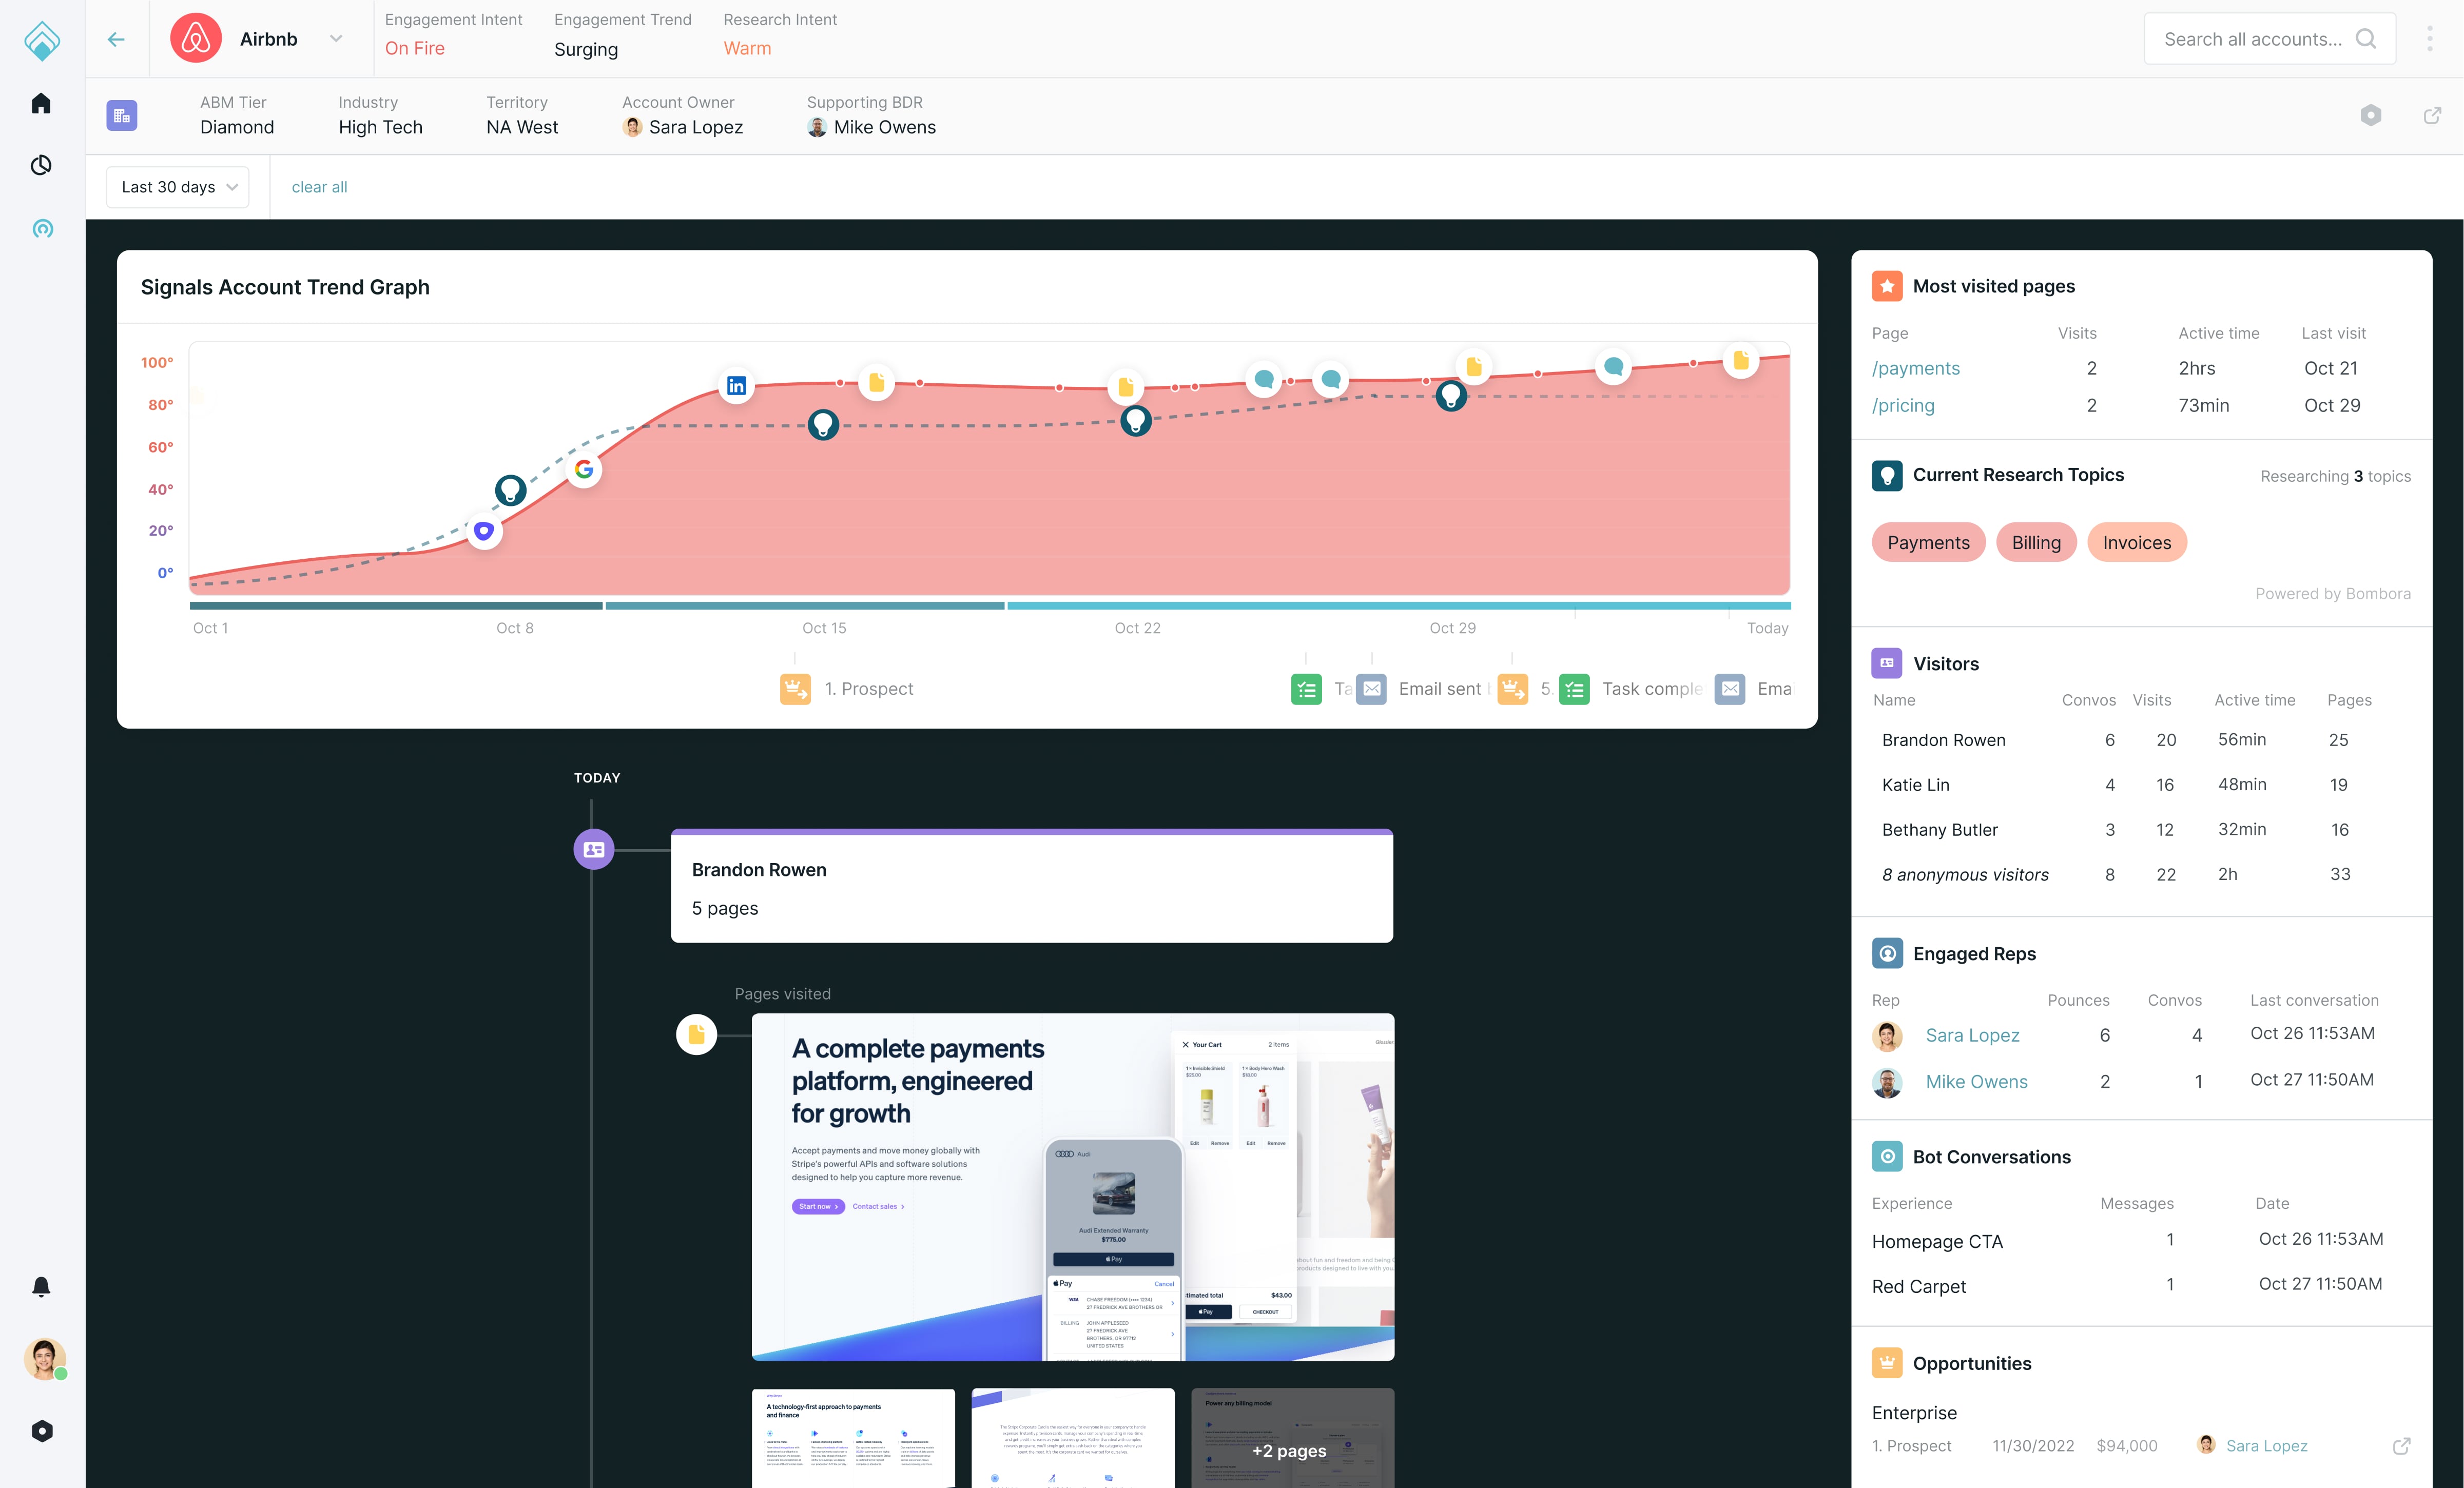Open account in external link icon

pos(2433,115)
